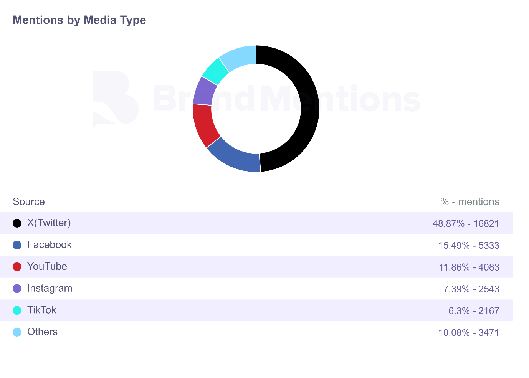Screen dimensions: 529x378
Task: Click the red YouTube legend dot
Action: tap(17, 267)
